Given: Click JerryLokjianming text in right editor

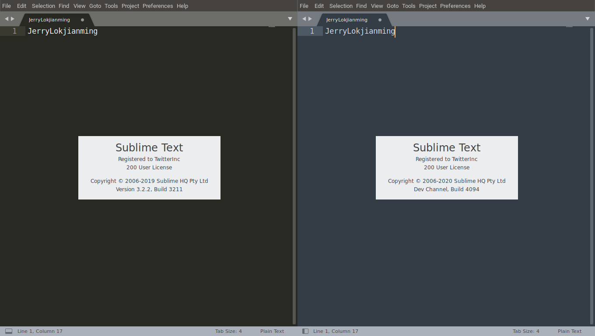Looking at the screenshot, I should [360, 31].
